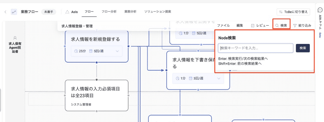Click top connector dot of 入力必須項目 note
Viewport: 324px width, 122px height.
point(97,80)
